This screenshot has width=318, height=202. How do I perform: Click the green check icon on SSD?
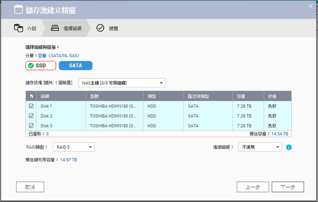pyautogui.click(x=31, y=66)
